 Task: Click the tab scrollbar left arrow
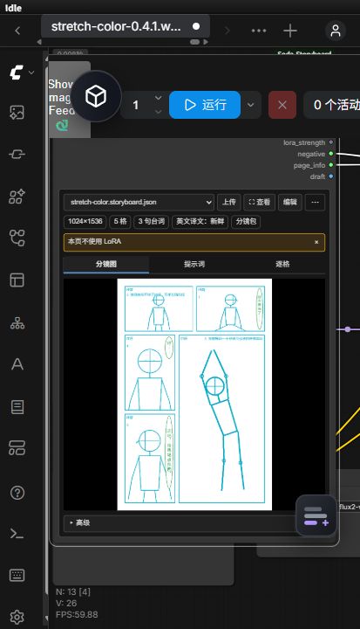tap(39, 42)
